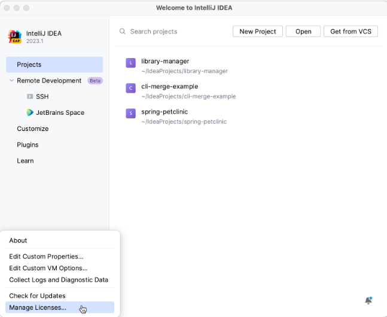Click the SSH terminal icon
The width and height of the screenshot is (387, 317).
30,96
